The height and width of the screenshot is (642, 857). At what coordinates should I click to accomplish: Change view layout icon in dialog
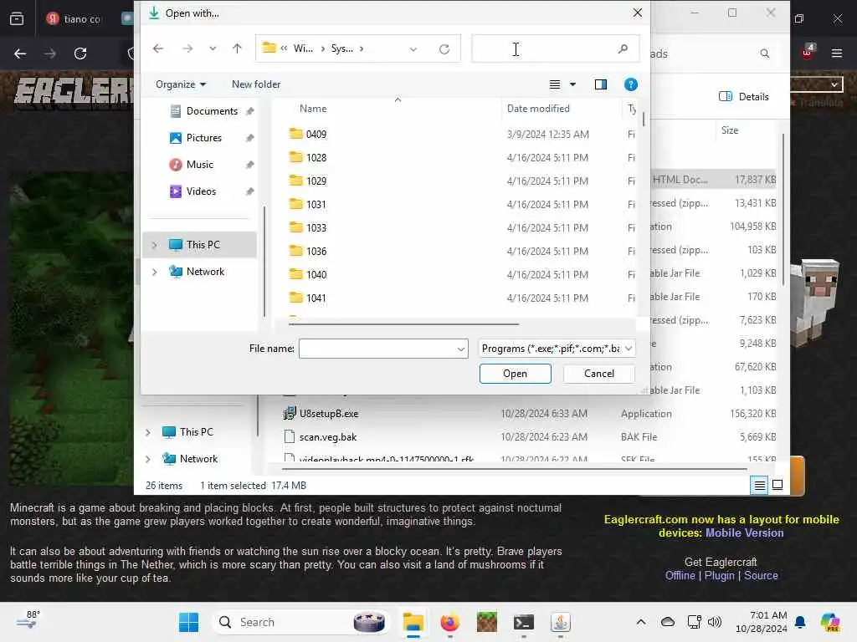[x=554, y=84]
